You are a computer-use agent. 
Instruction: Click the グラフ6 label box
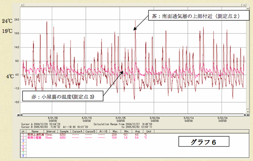tap(204, 141)
